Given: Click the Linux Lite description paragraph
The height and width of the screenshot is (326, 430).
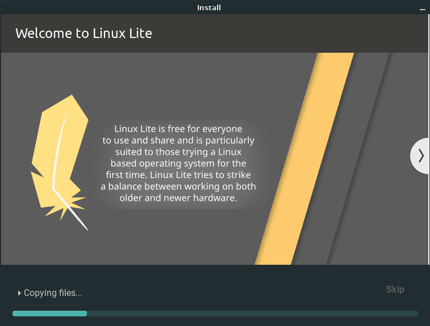Looking at the screenshot, I should click(x=178, y=163).
